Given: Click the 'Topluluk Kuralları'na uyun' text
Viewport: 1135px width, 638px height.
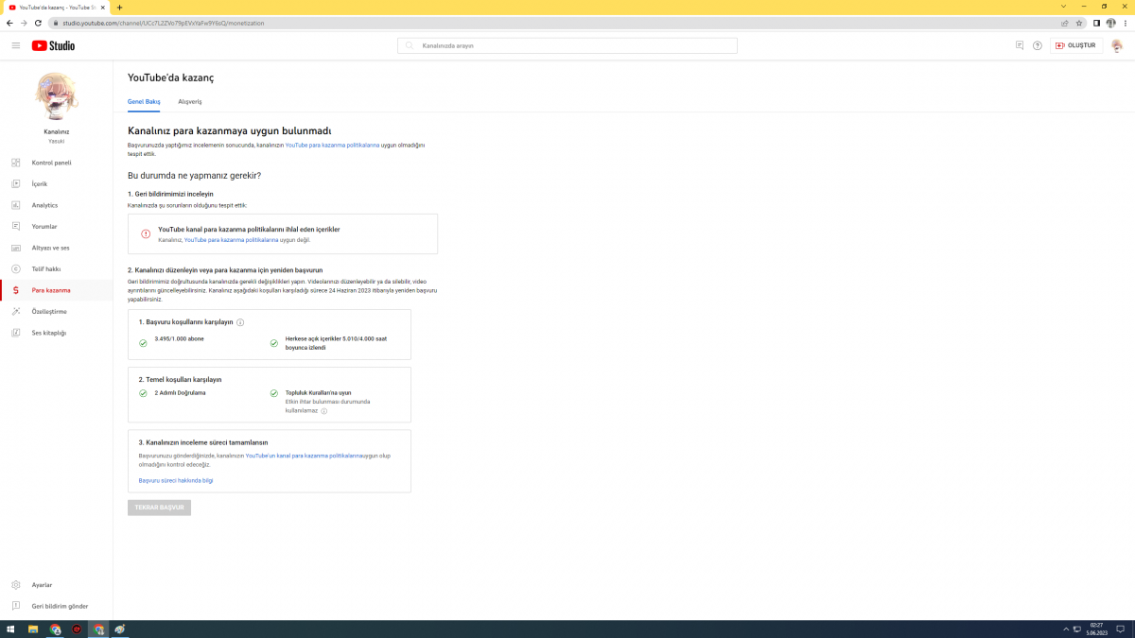Looking at the screenshot, I should tap(318, 392).
